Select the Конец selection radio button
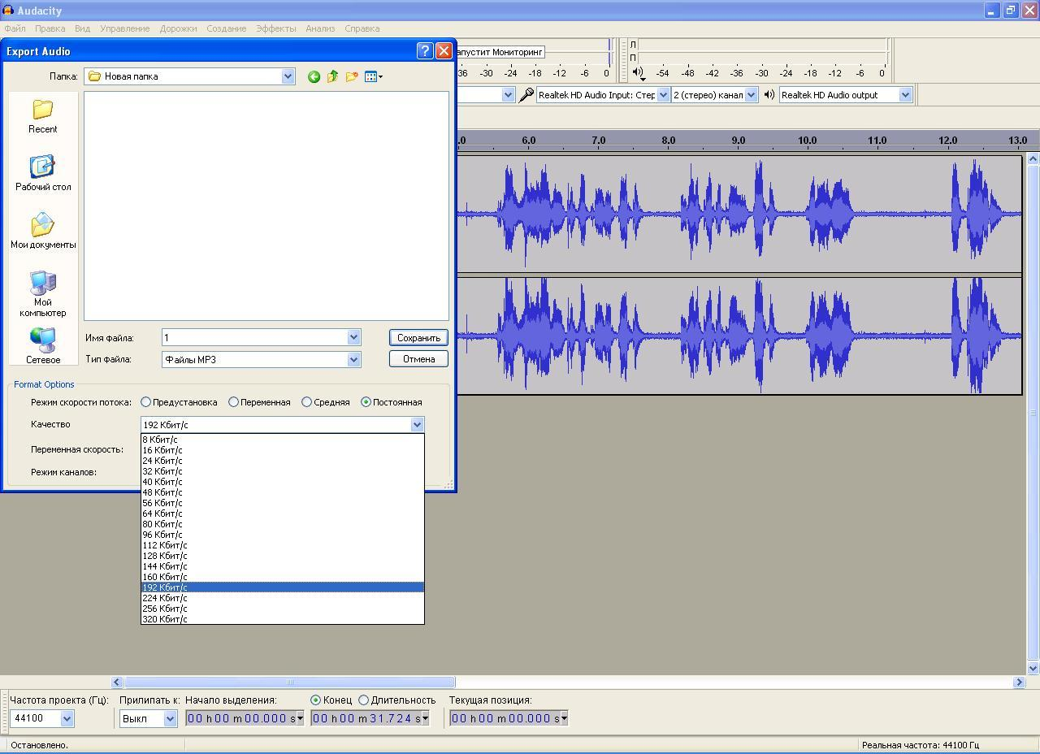 315,700
